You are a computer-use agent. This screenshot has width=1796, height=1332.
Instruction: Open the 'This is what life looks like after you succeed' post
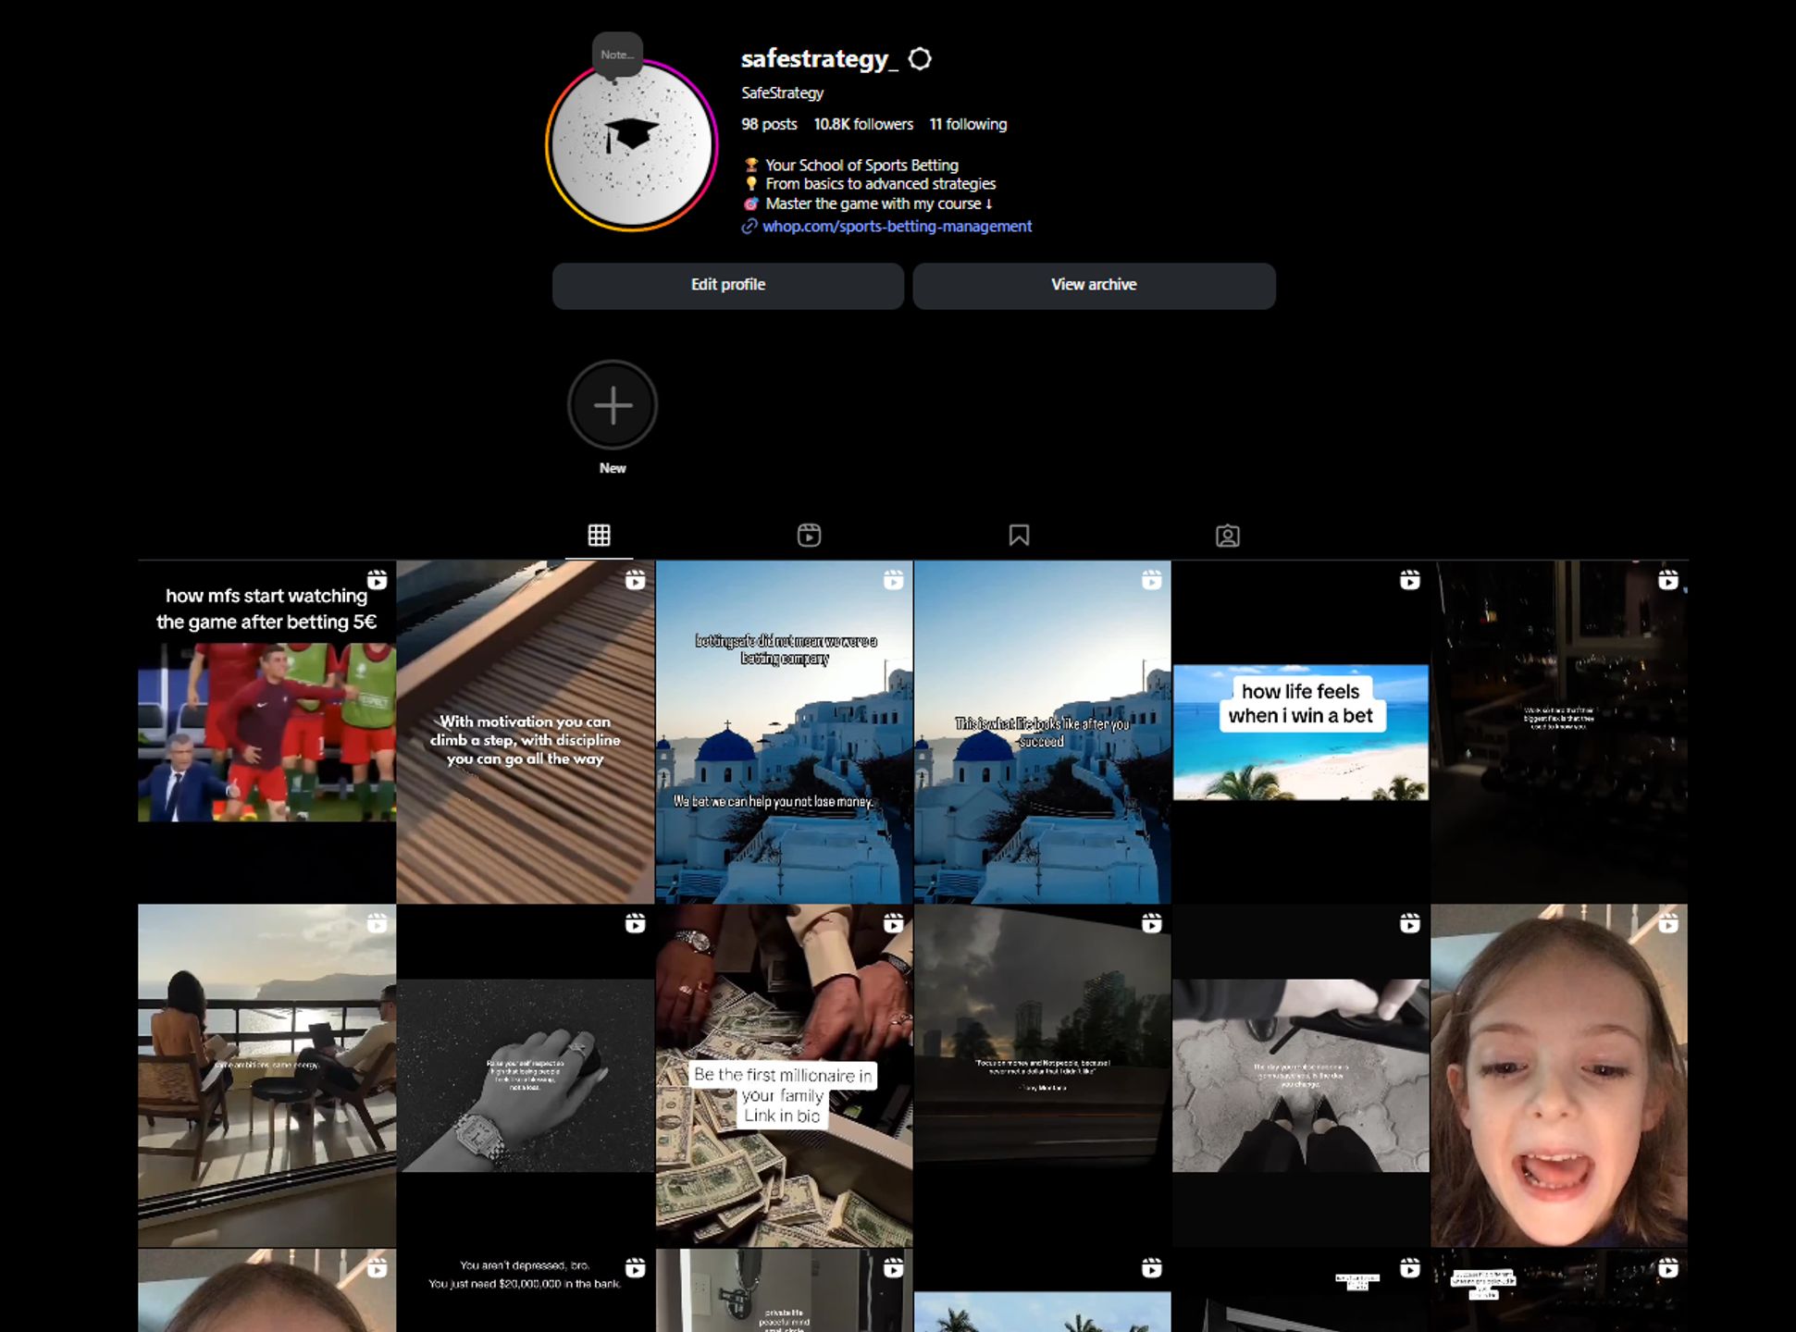[1042, 732]
